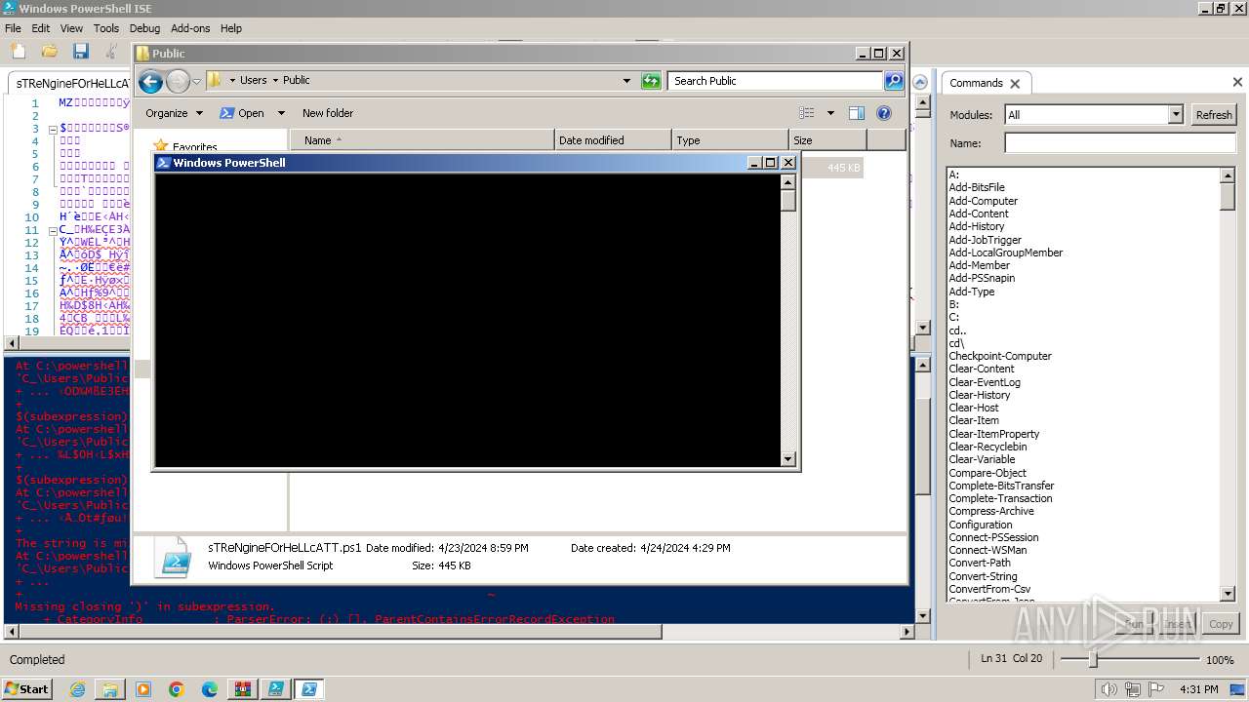Sort by the Date modified column header

613,140
